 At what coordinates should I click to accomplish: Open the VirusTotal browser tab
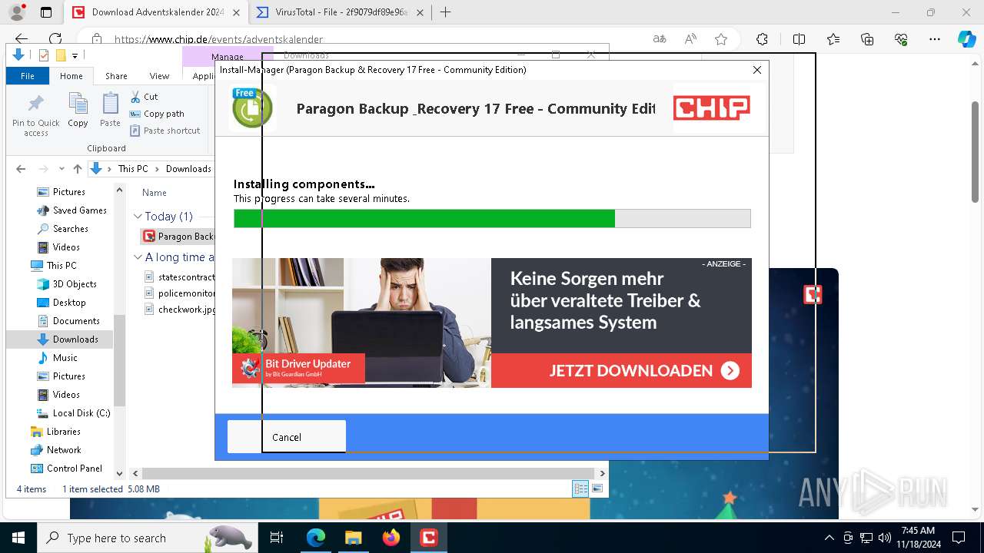pos(341,12)
